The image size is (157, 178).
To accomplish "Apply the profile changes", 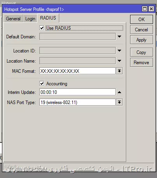I will click(x=141, y=40).
